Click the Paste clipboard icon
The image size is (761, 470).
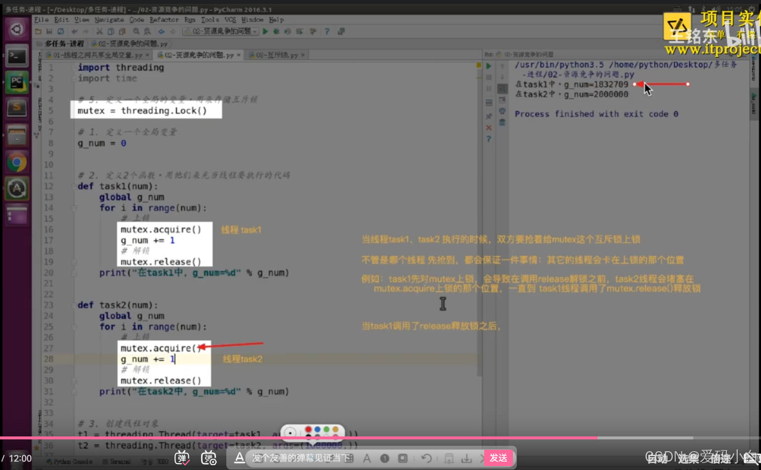pyautogui.click(x=122, y=32)
